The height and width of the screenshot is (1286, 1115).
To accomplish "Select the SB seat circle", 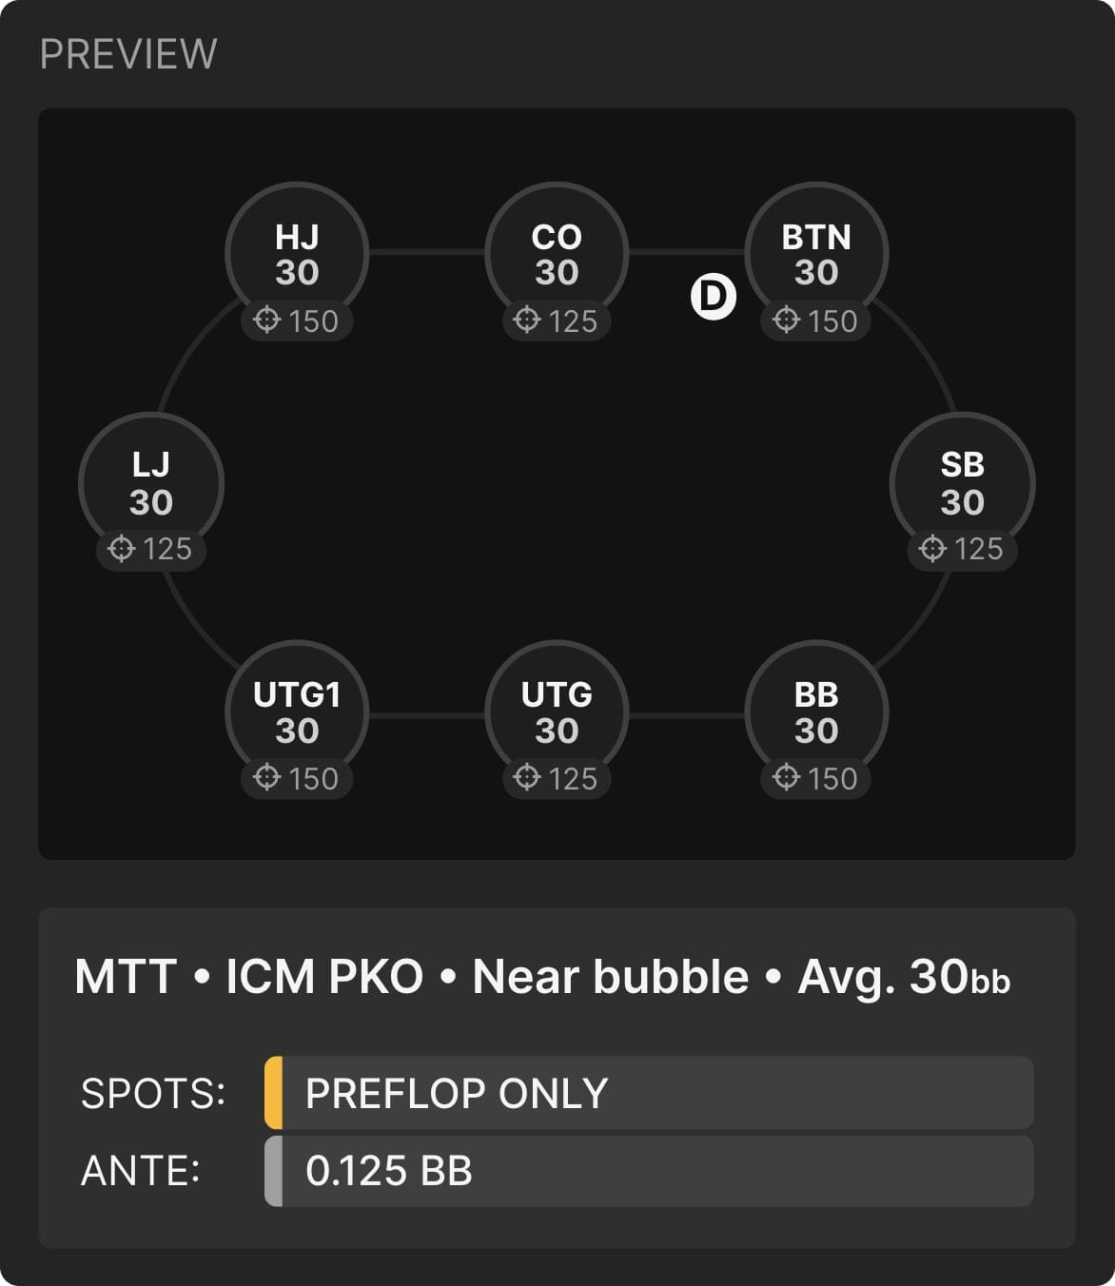I will coord(963,483).
